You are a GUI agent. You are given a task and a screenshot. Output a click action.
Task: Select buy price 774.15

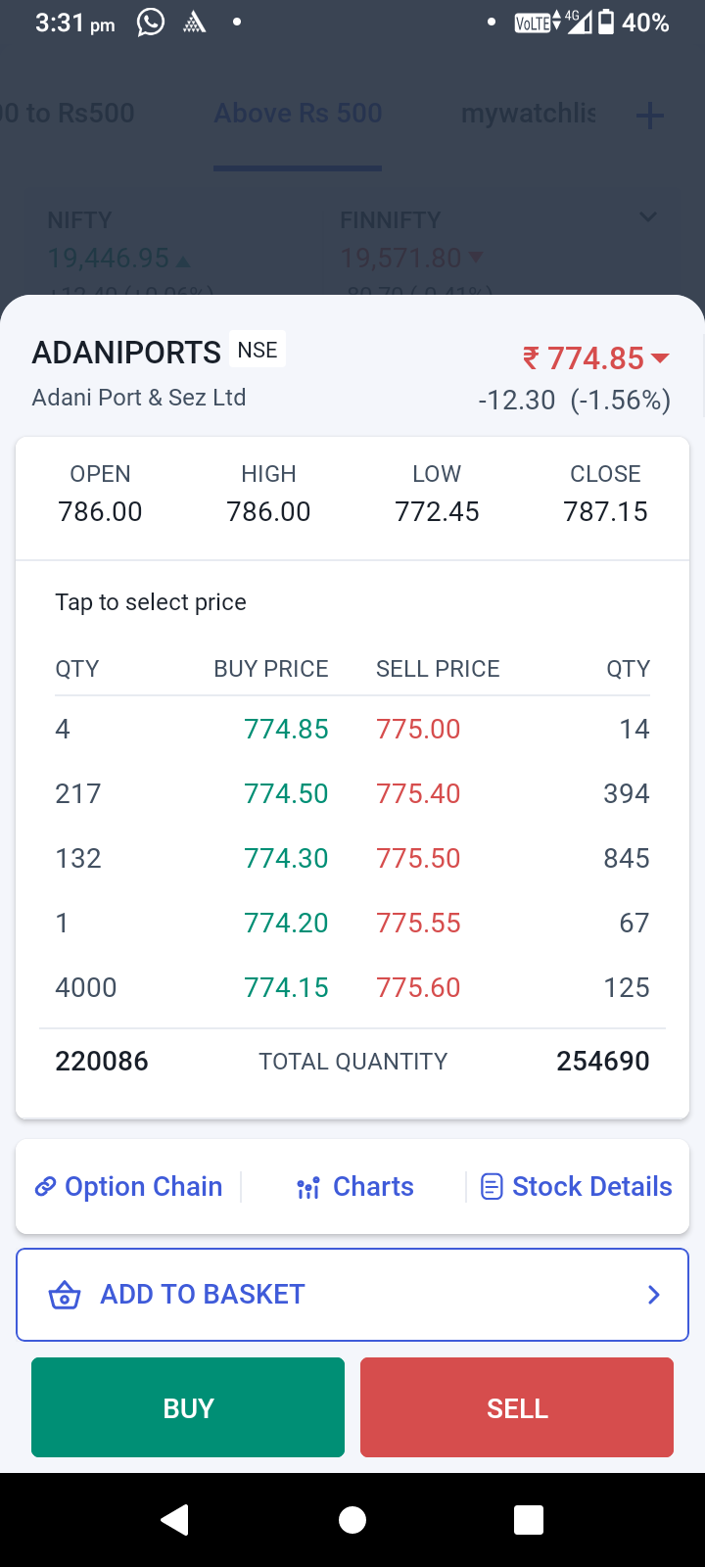[x=286, y=987]
